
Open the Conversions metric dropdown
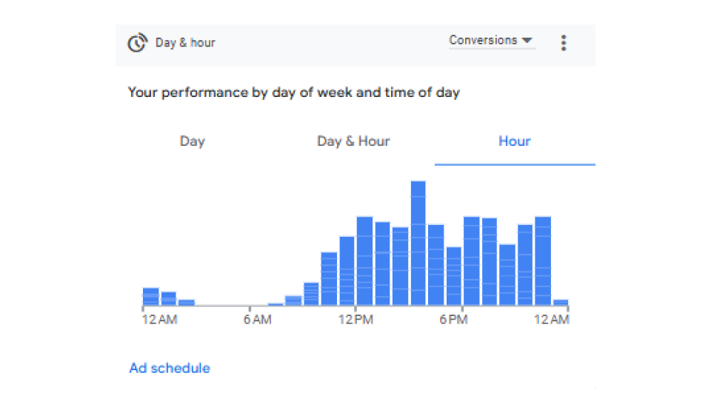[492, 41]
